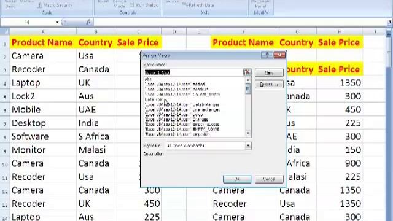Click cell A9 containing Monitor
Screen dimensions: 393x221
tap(43, 150)
